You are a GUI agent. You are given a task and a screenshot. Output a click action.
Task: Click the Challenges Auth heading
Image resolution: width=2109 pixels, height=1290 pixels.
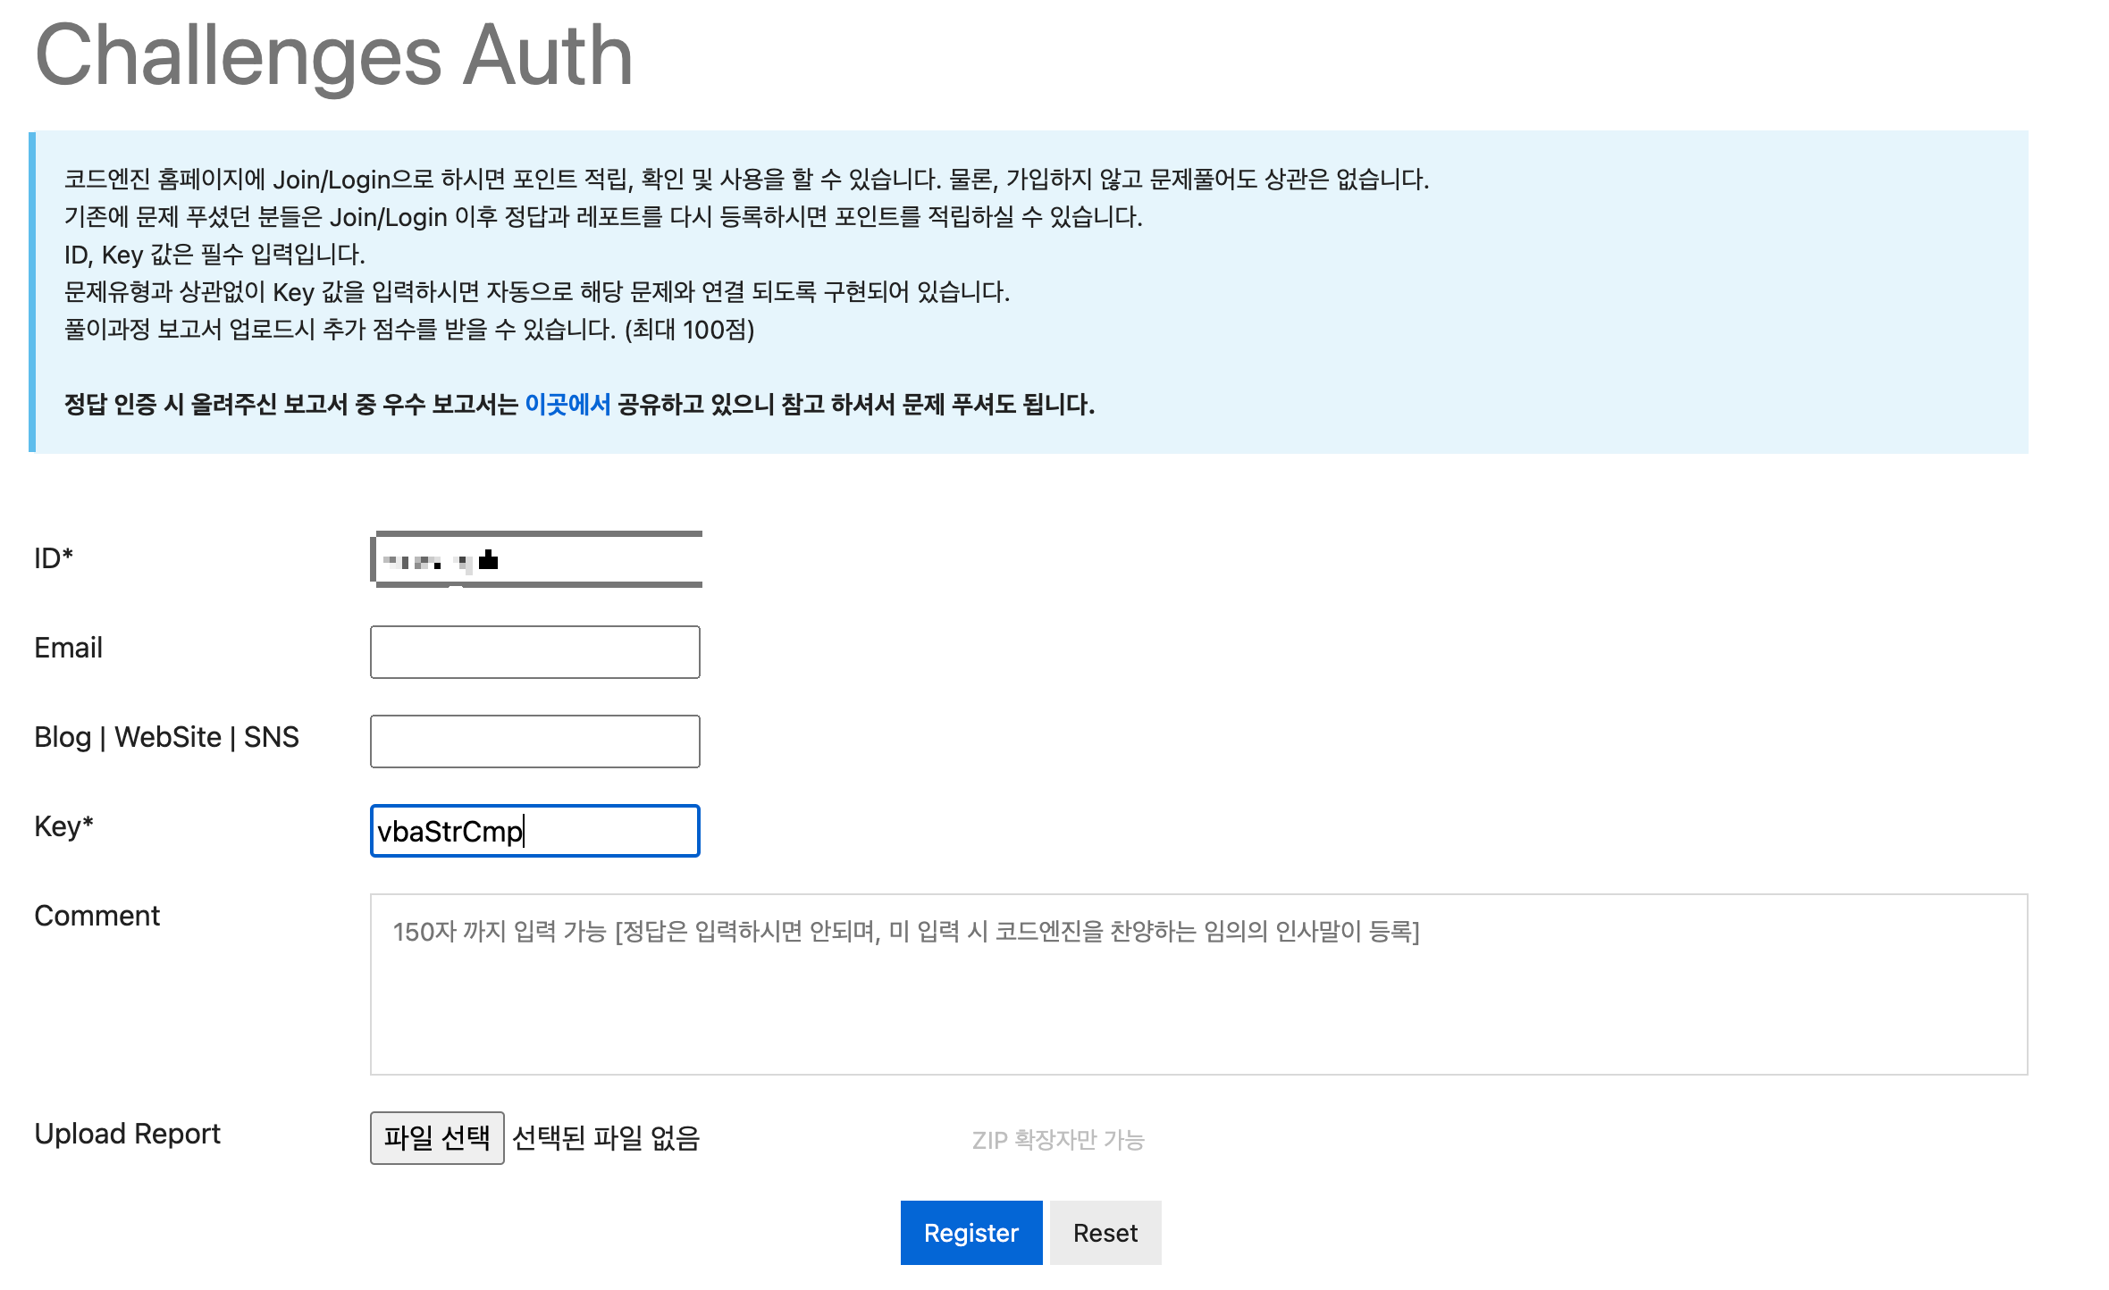(x=333, y=55)
